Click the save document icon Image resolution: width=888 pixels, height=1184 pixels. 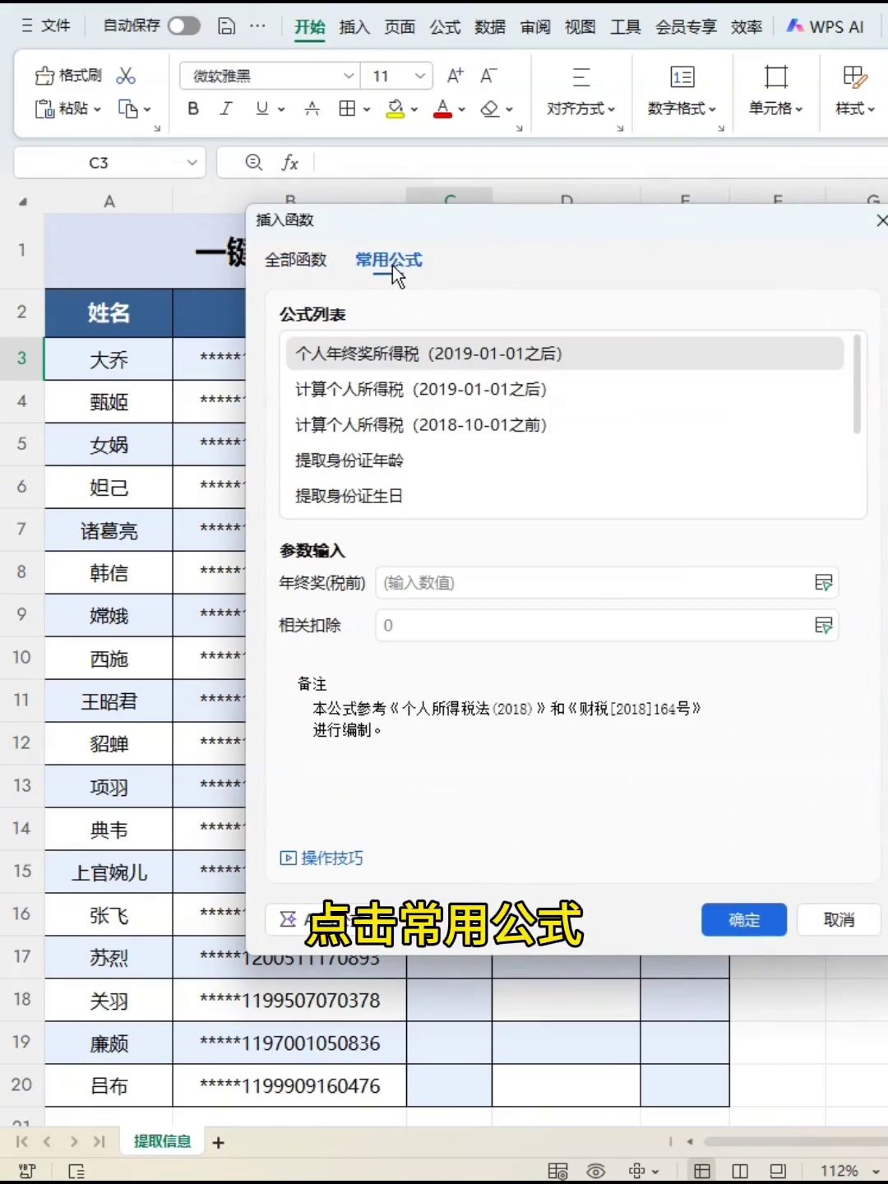pos(227,26)
